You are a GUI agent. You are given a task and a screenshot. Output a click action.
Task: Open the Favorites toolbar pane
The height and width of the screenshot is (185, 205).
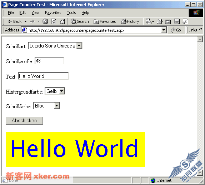[105, 21]
